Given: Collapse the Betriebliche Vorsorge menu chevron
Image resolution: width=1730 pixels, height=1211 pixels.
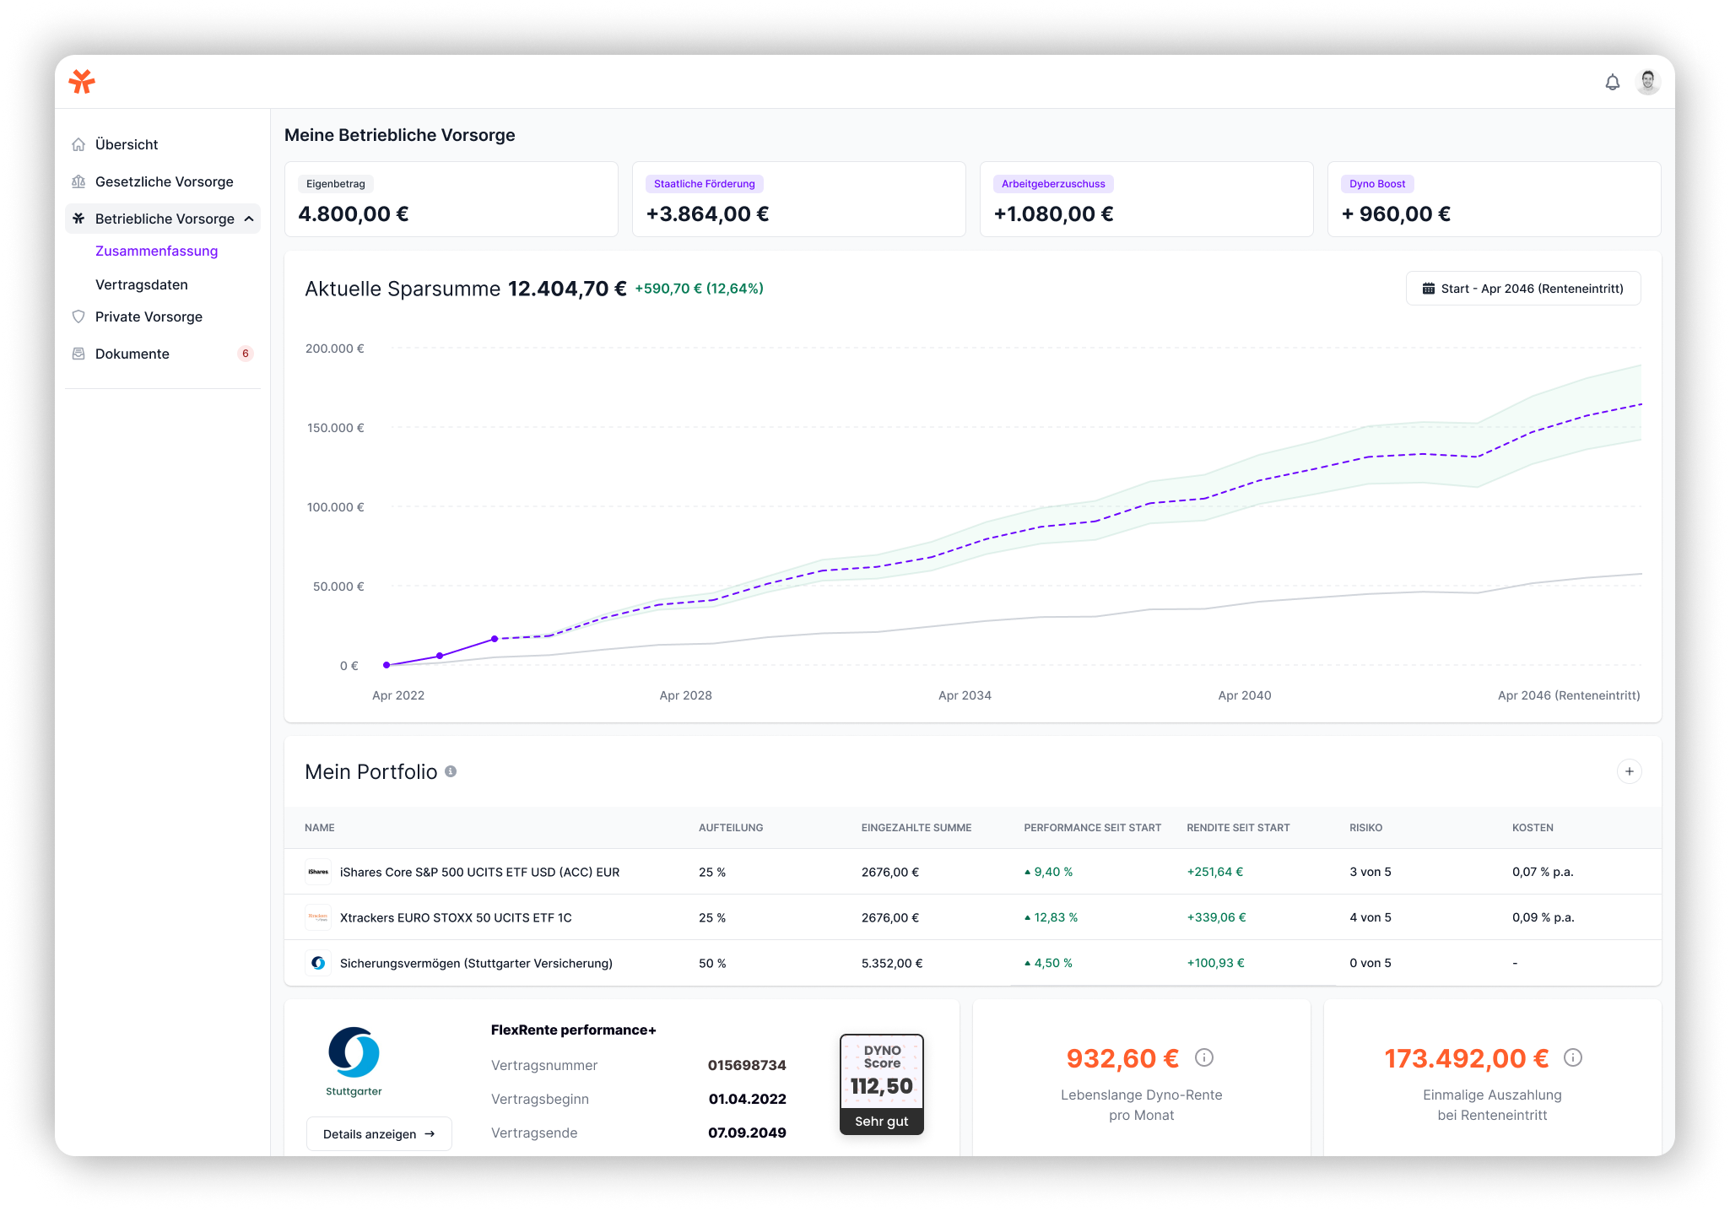Looking at the screenshot, I should coord(249,219).
